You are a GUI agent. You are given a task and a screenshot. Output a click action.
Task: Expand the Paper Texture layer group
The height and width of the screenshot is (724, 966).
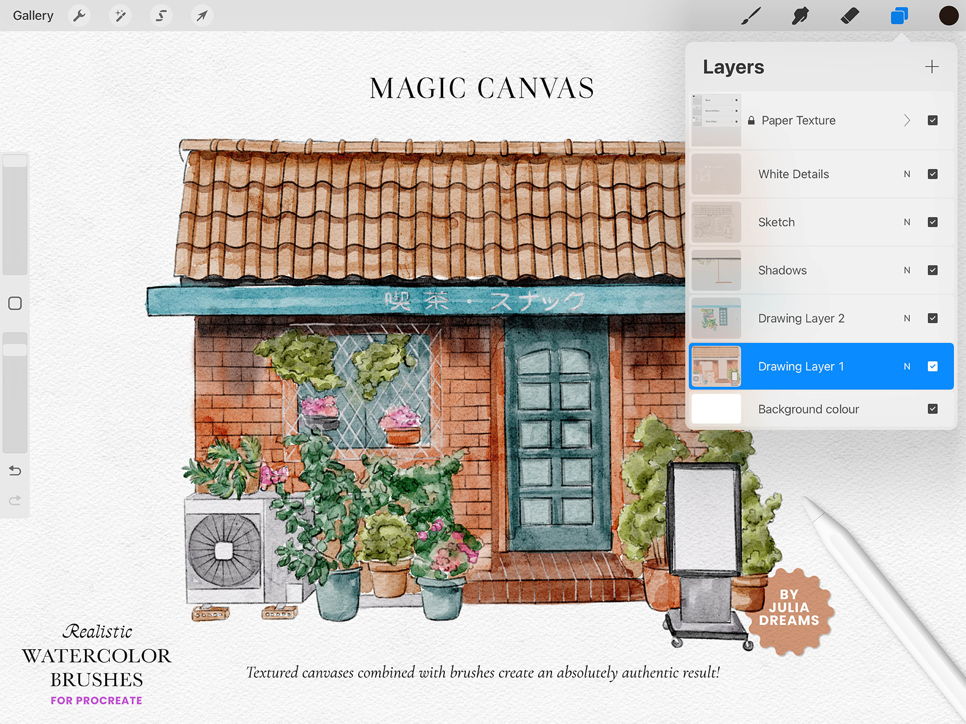[908, 120]
